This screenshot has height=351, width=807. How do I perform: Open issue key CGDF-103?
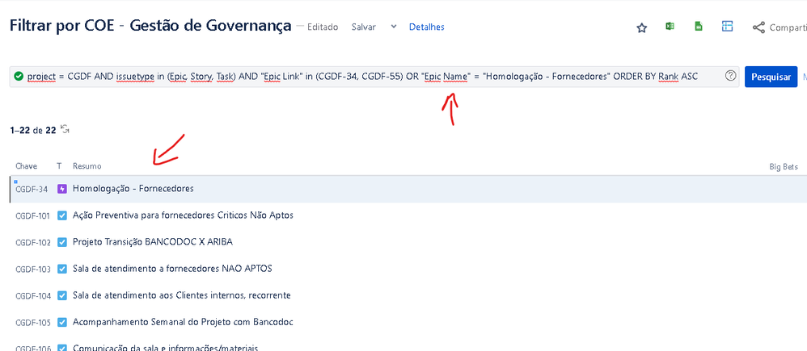point(33,270)
